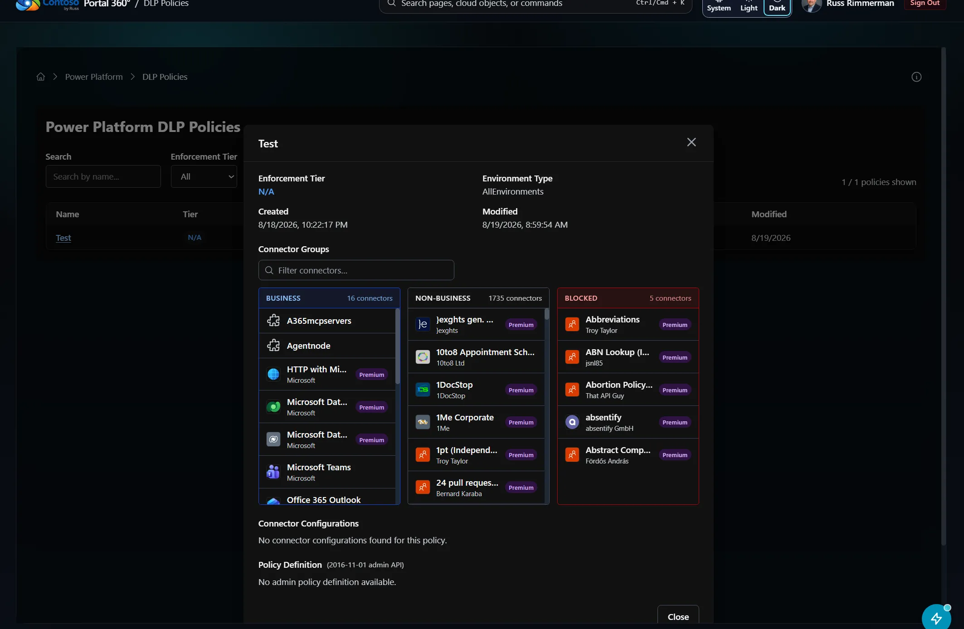Click the Portal 360° title
The width and height of the screenshot is (964, 629).
tap(107, 4)
